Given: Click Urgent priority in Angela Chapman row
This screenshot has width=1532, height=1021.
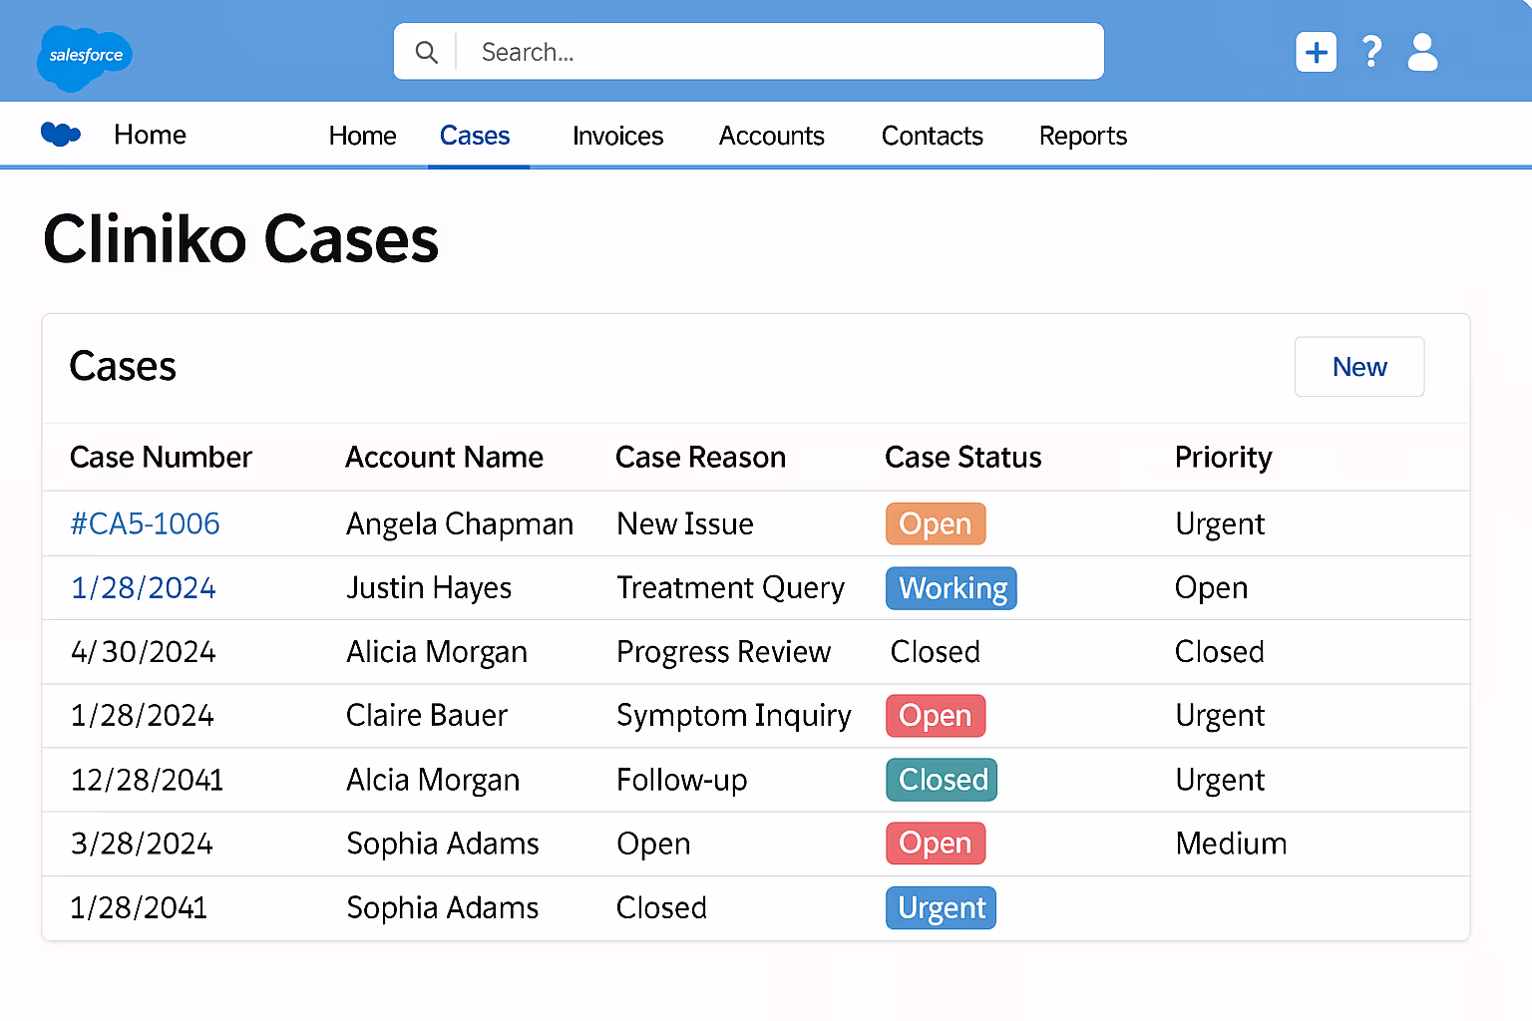Looking at the screenshot, I should click(1220, 524).
